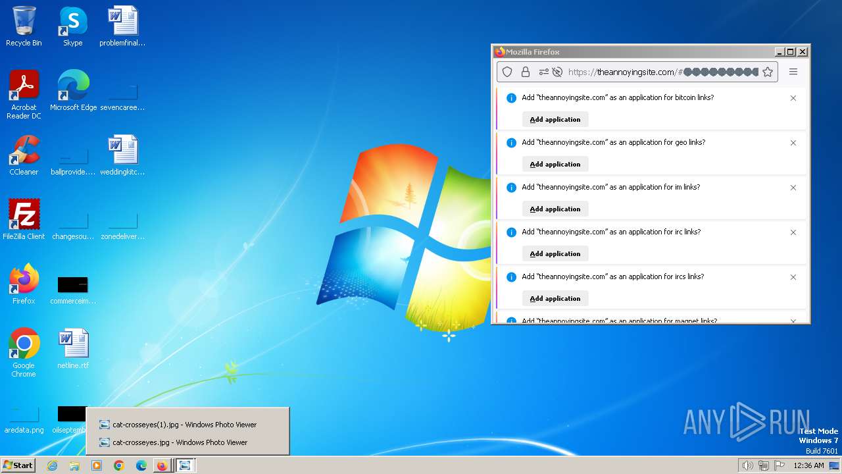Open the Acrobat Reader DC shortcut
The image size is (842, 474).
[24, 95]
